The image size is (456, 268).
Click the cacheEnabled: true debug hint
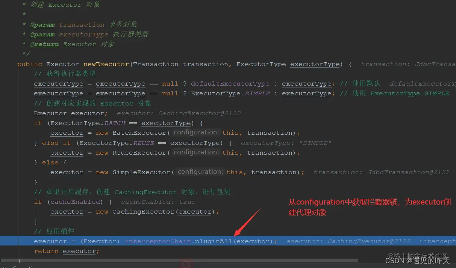(158, 202)
